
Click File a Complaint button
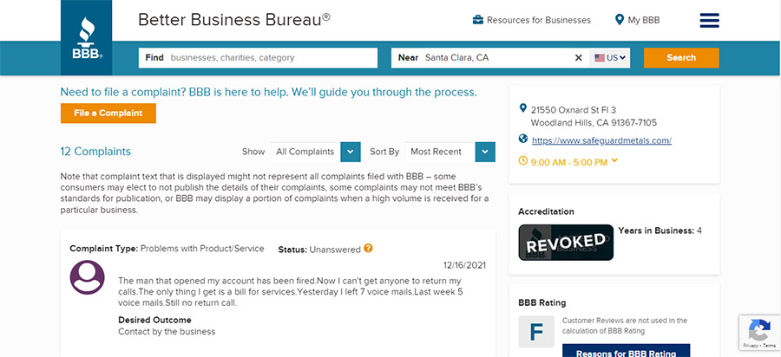[x=108, y=114]
